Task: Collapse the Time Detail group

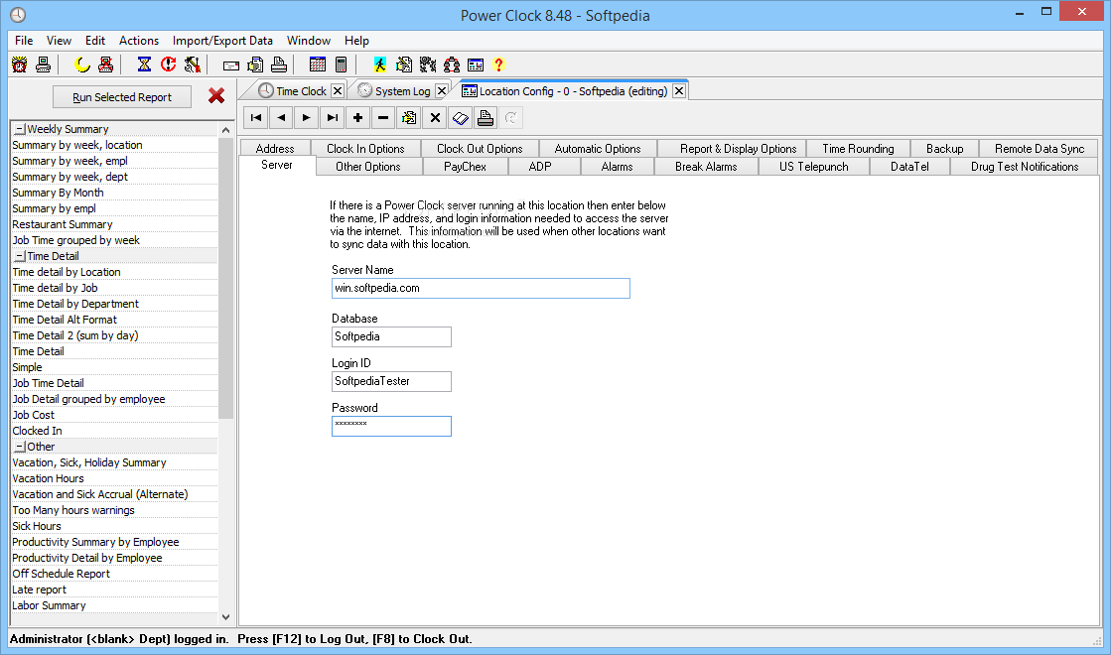Action: 20,256
